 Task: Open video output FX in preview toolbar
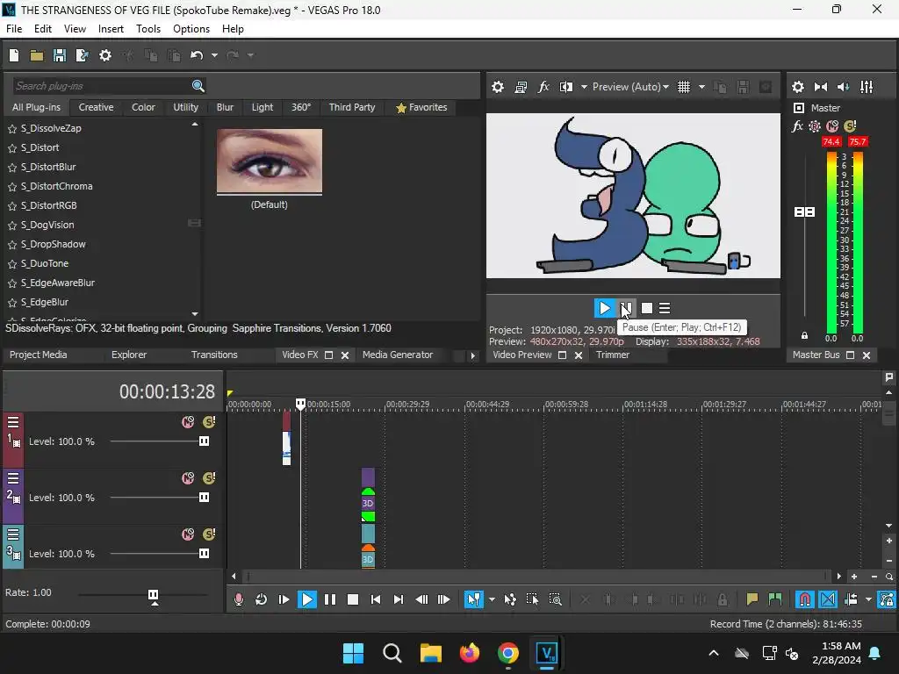tap(543, 87)
